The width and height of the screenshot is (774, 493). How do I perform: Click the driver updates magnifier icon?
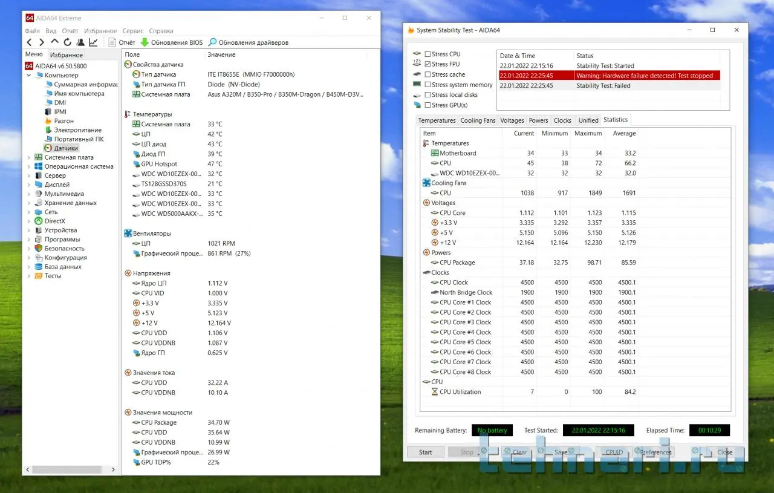click(212, 42)
